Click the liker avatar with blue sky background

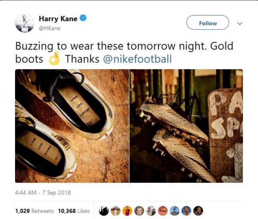(174, 211)
